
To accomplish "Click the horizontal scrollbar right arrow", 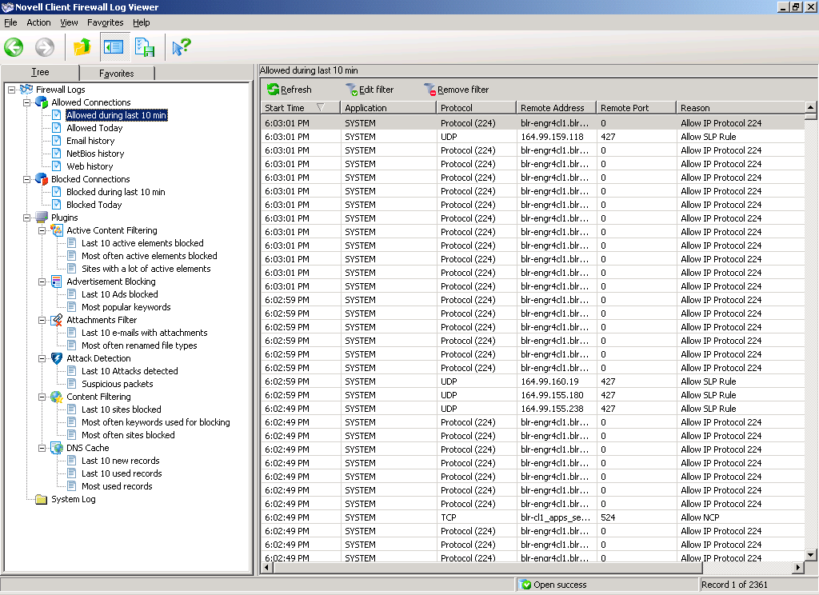I will (x=797, y=567).
